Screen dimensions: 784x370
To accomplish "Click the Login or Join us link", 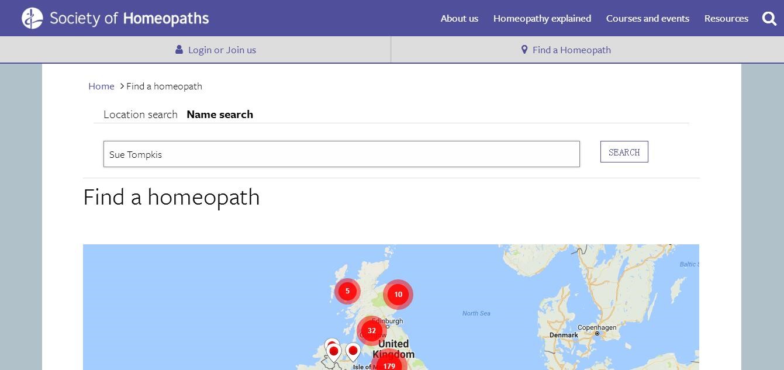I will [x=222, y=50].
